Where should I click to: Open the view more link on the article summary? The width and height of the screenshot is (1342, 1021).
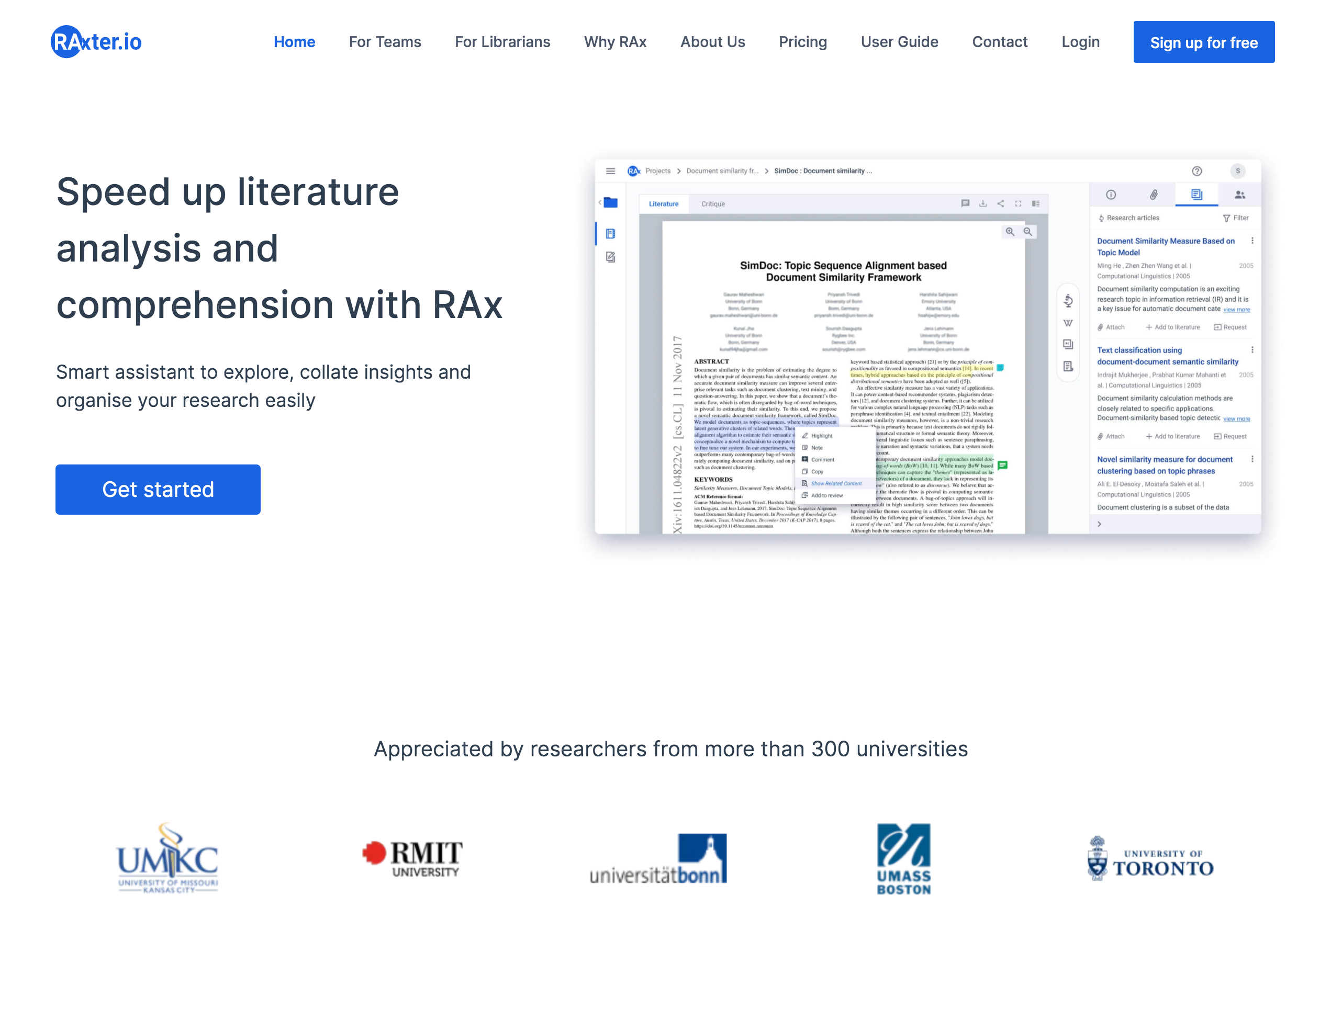pyautogui.click(x=1237, y=309)
